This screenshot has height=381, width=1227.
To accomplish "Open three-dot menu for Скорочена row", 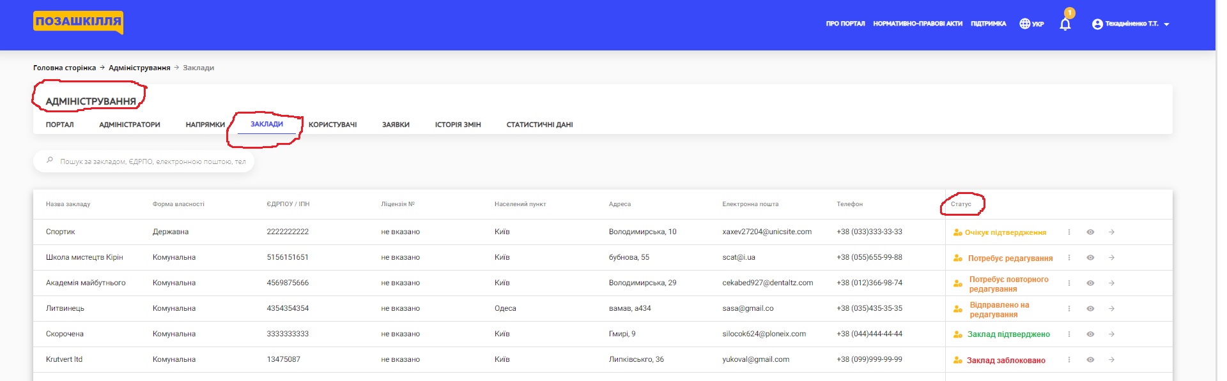I will tap(1069, 334).
